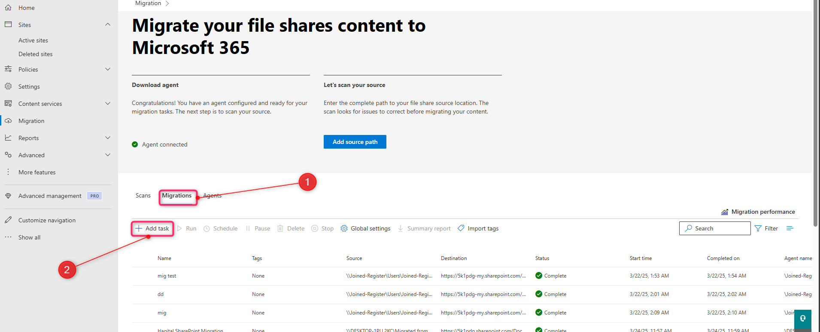Expand the Reports section chevron
This screenshot has height=332, width=820.
pos(108,138)
